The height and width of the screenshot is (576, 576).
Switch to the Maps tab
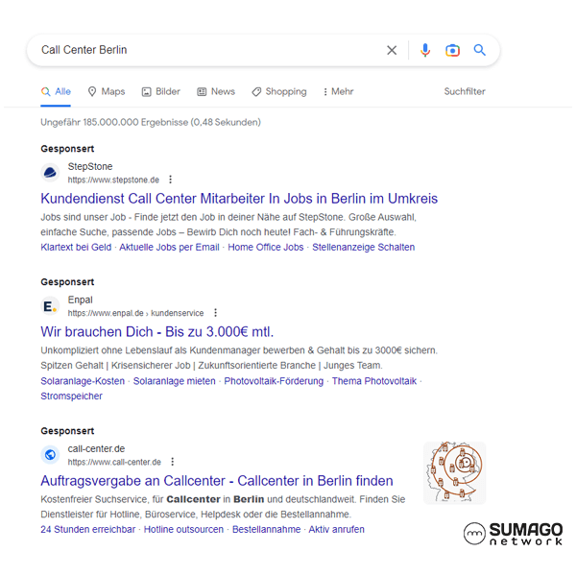[x=107, y=91]
